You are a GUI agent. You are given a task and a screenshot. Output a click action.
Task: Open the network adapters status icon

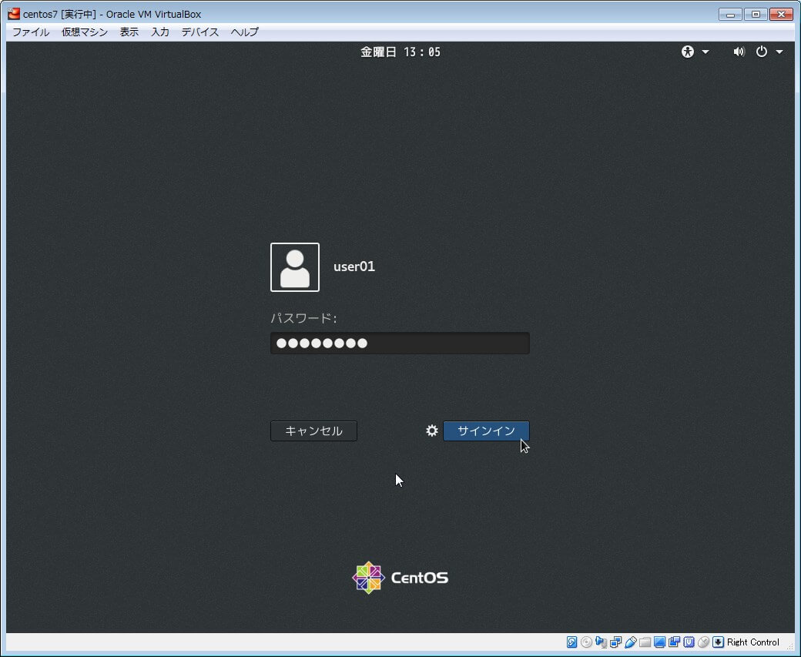(616, 642)
